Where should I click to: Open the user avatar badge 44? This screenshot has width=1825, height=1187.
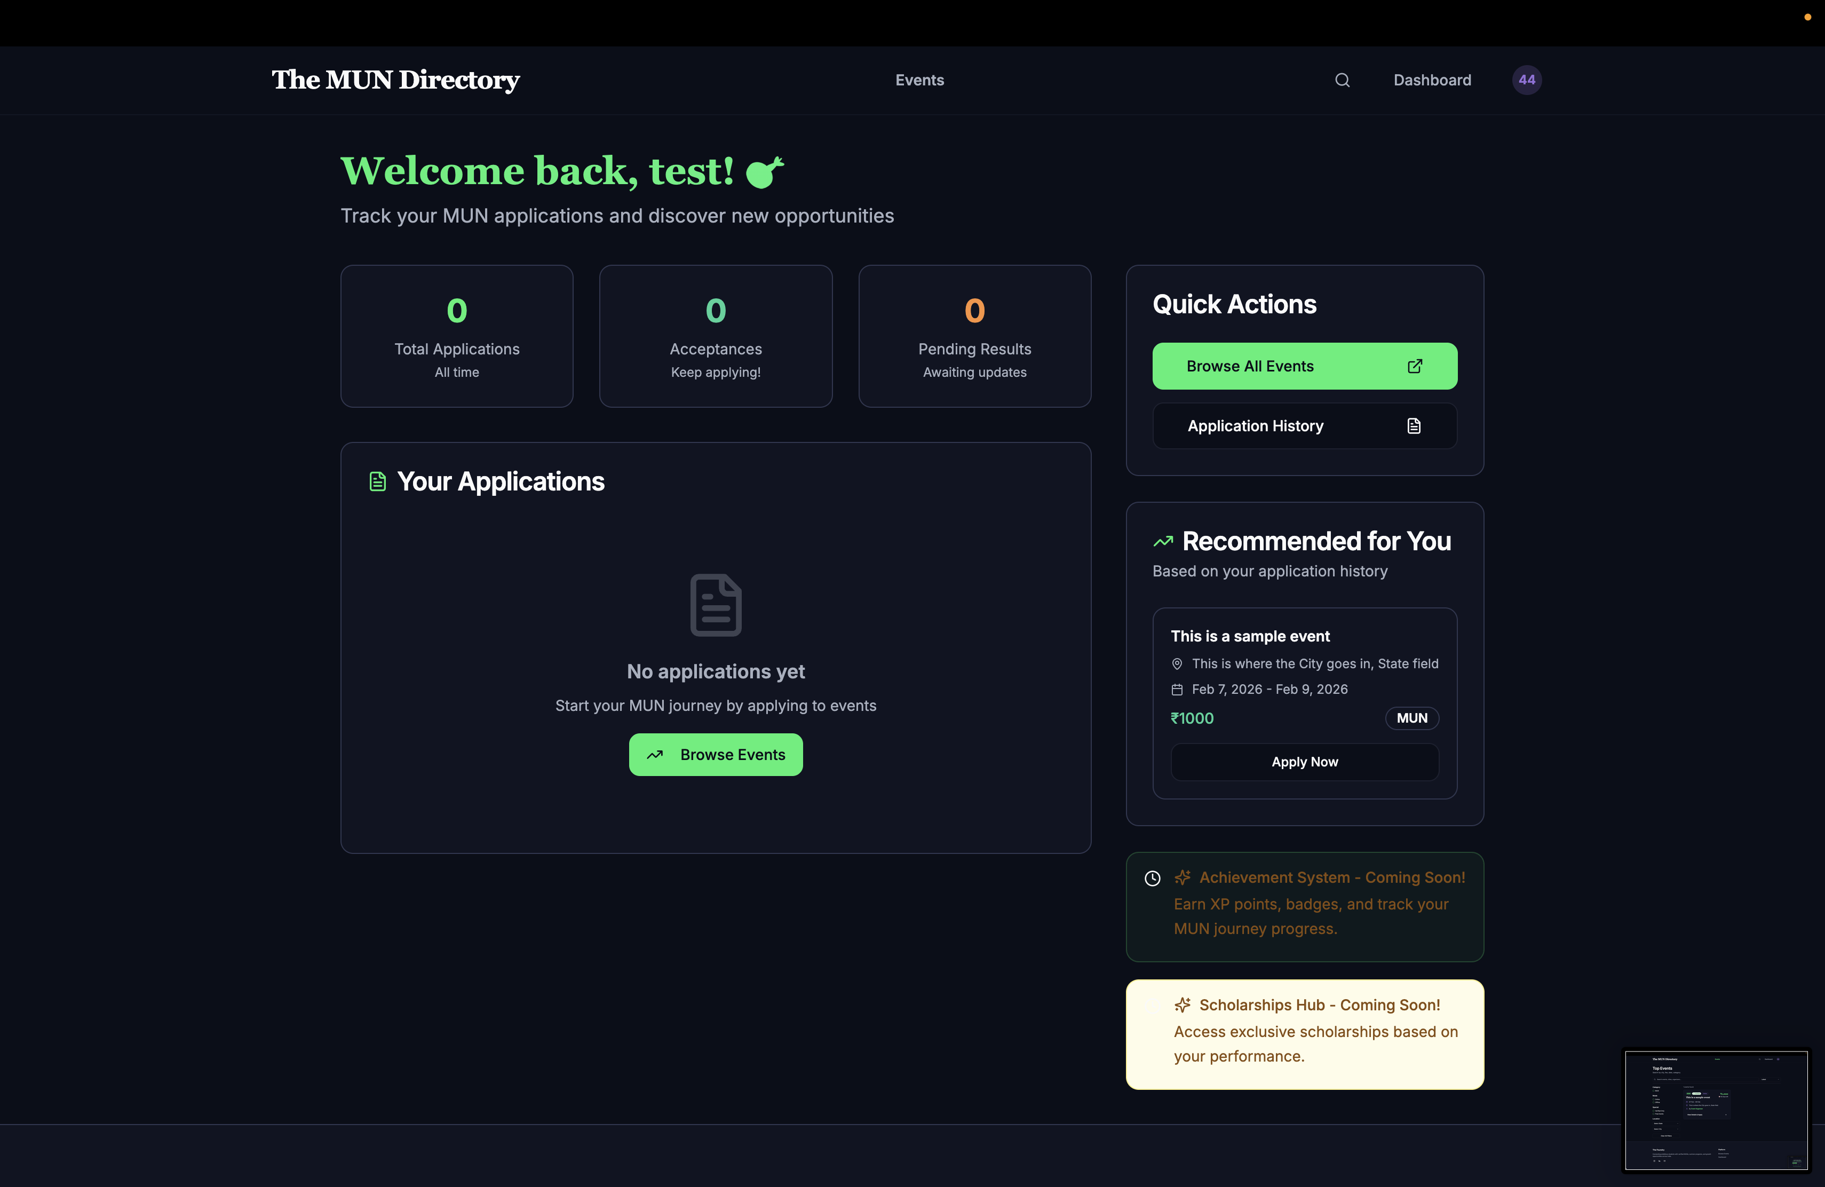(x=1526, y=80)
